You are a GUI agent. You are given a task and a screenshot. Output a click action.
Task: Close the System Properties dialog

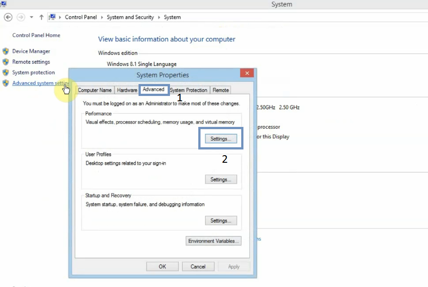point(247,73)
